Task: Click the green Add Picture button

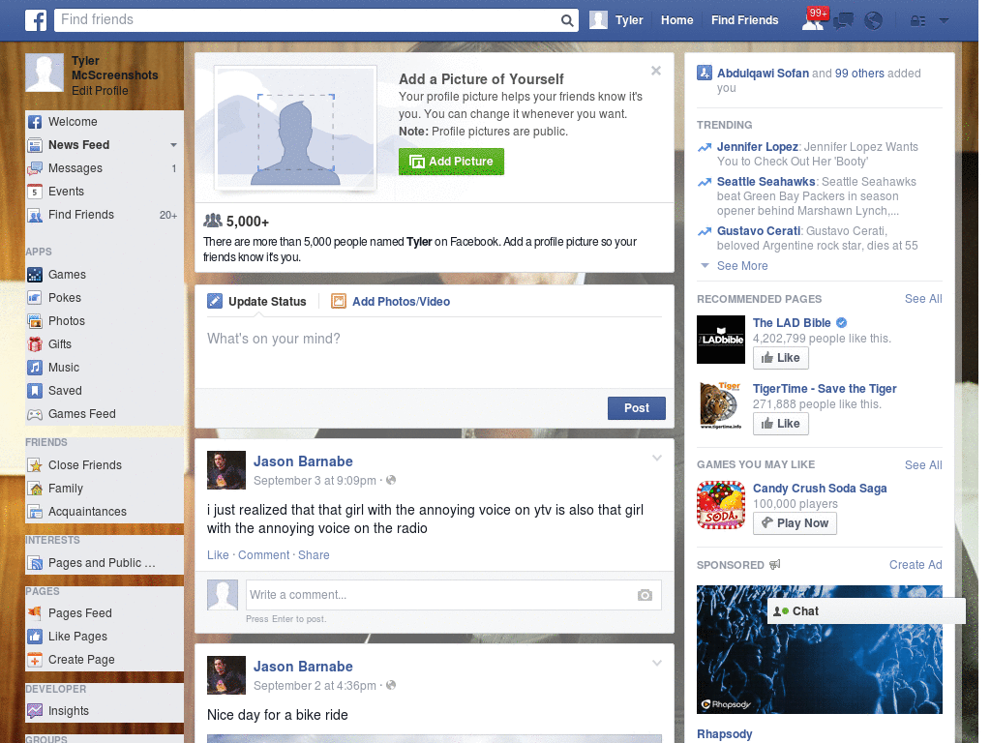Action: pos(451,162)
